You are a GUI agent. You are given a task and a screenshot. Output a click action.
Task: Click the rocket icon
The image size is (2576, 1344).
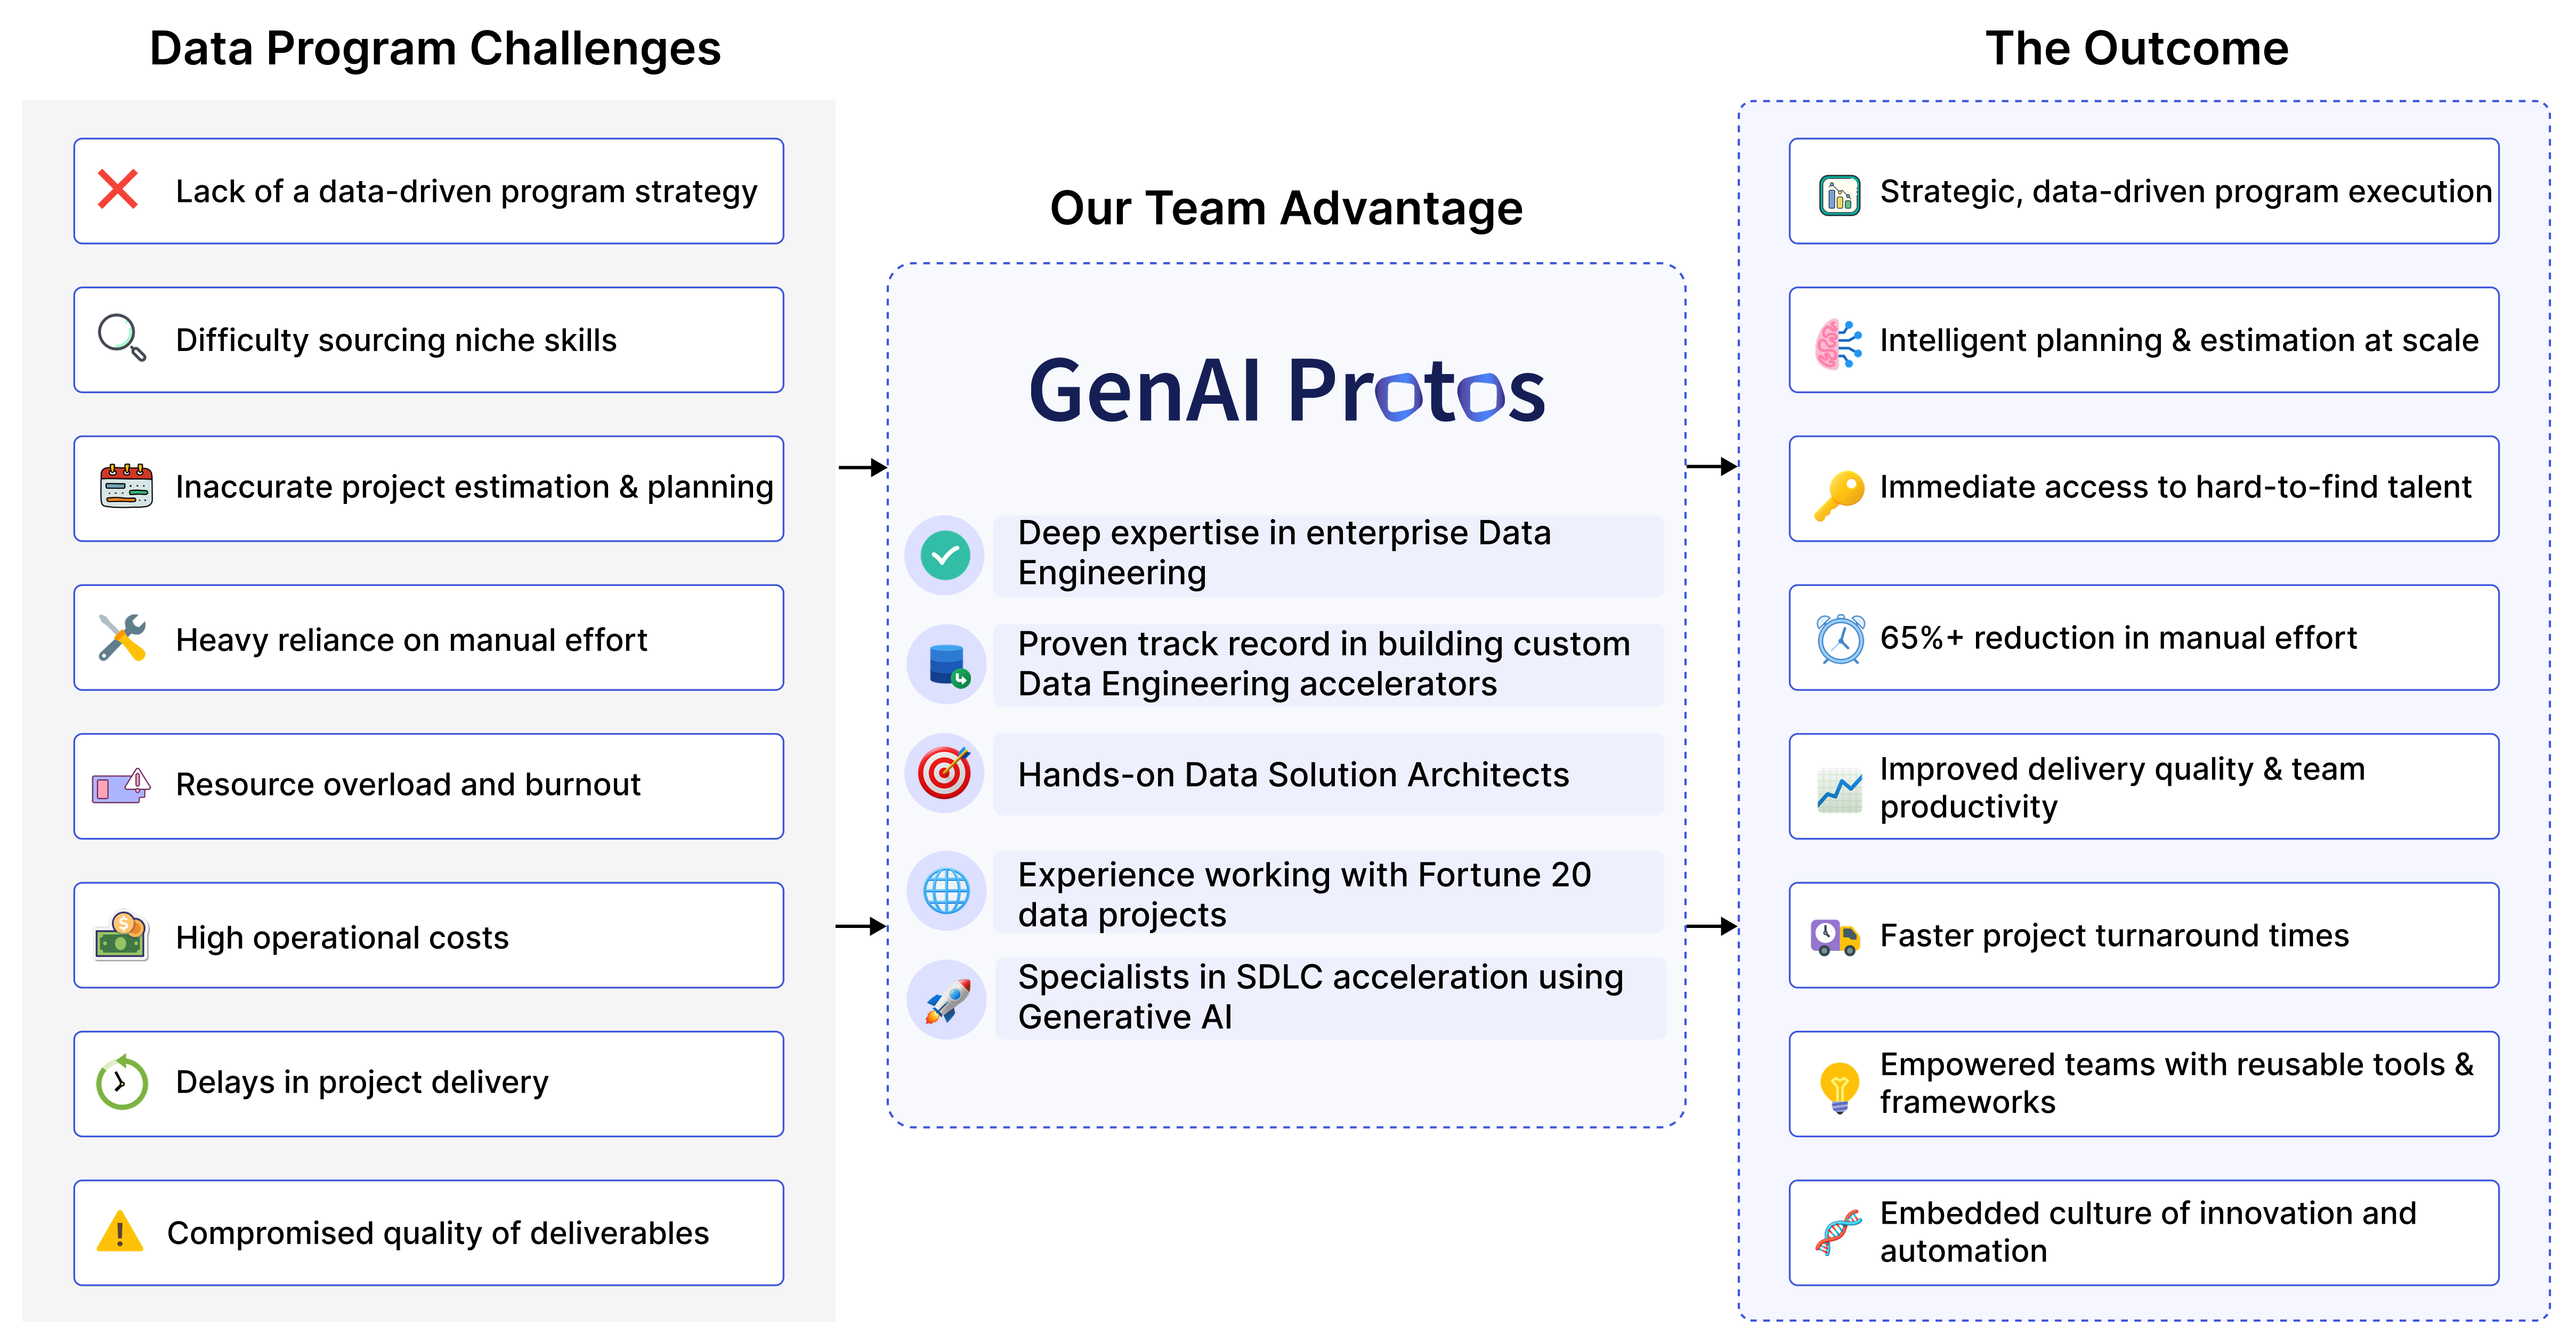pyautogui.click(x=946, y=1000)
